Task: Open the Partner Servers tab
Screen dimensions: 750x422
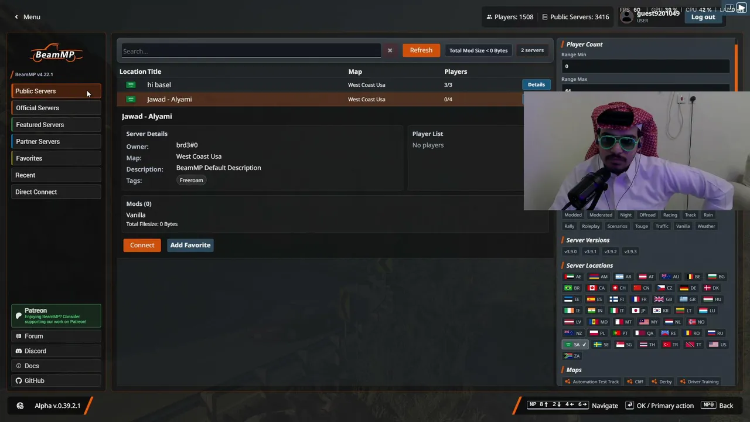Action: (56, 142)
